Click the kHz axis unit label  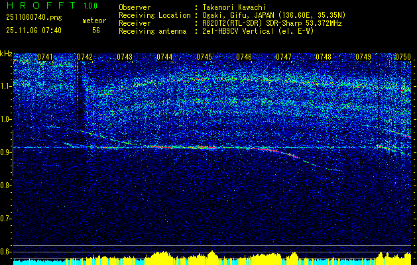6,54
